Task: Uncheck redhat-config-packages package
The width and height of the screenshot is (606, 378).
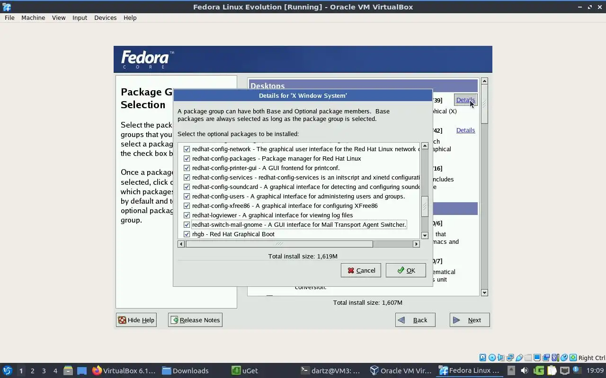Action: tap(187, 158)
